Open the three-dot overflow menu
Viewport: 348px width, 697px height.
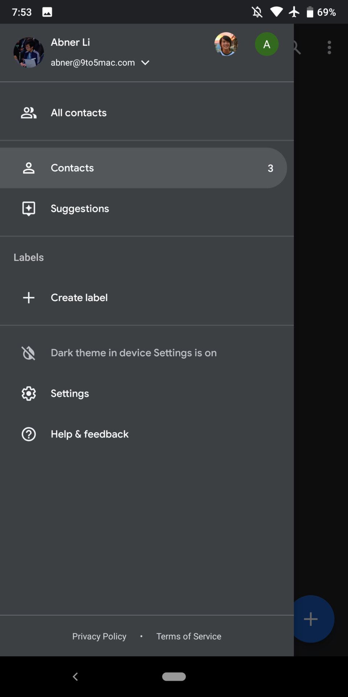click(329, 48)
